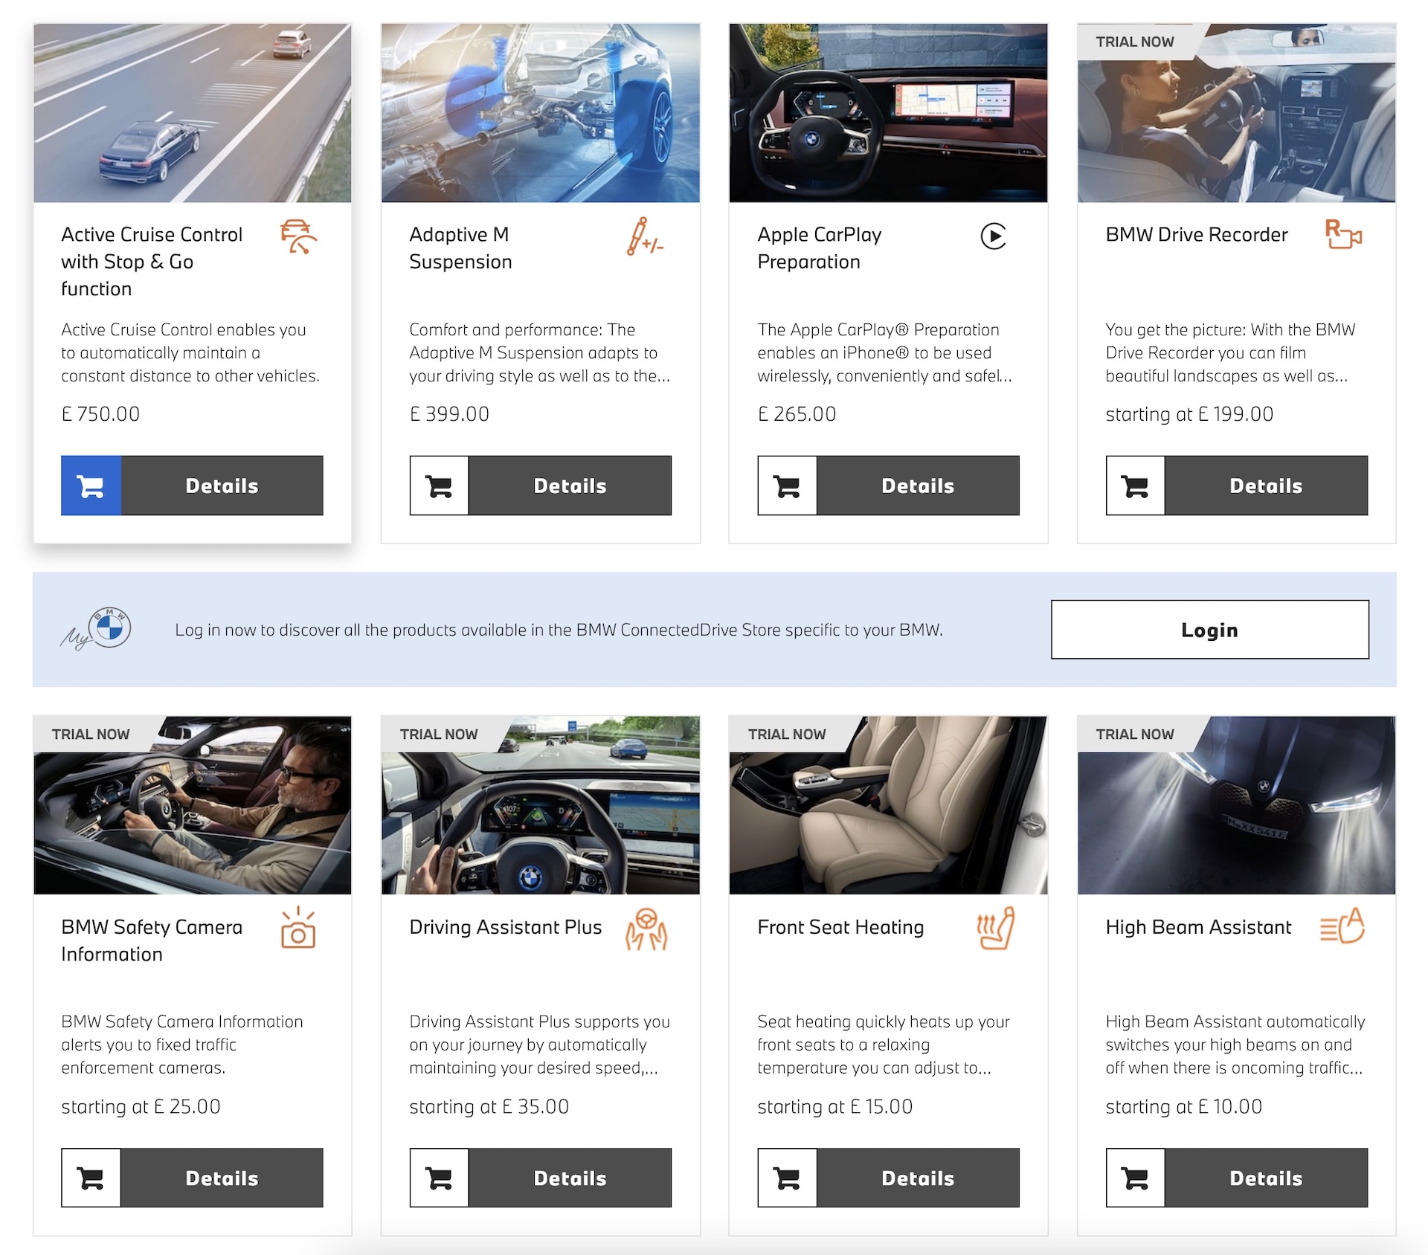Open Details for Front Seat Heating
Screen dimensions: 1428x1255
point(918,1178)
